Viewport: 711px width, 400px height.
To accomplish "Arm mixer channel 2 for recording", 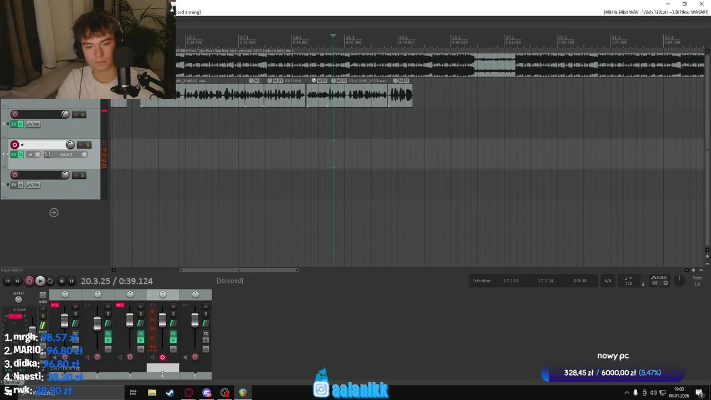I will point(97,357).
